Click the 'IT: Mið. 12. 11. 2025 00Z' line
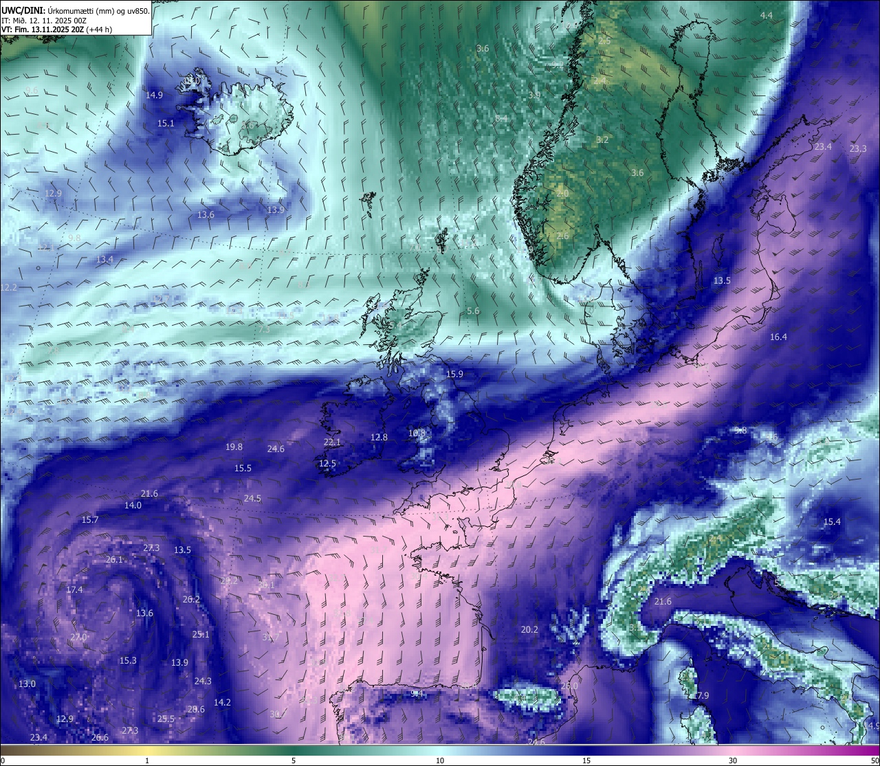 [44, 21]
